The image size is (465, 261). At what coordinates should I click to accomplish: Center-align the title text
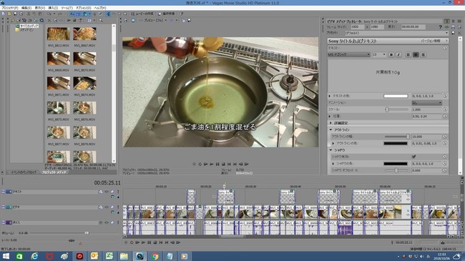pos(416,54)
